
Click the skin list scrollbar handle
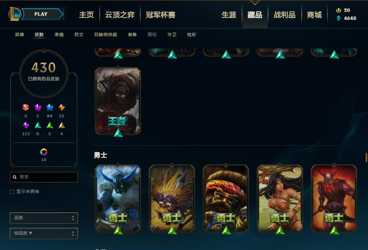coord(366,158)
